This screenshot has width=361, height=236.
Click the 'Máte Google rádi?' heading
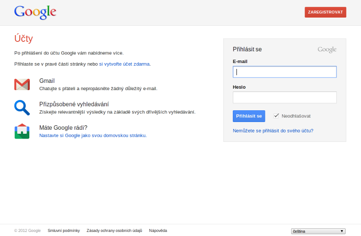click(63, 127)
